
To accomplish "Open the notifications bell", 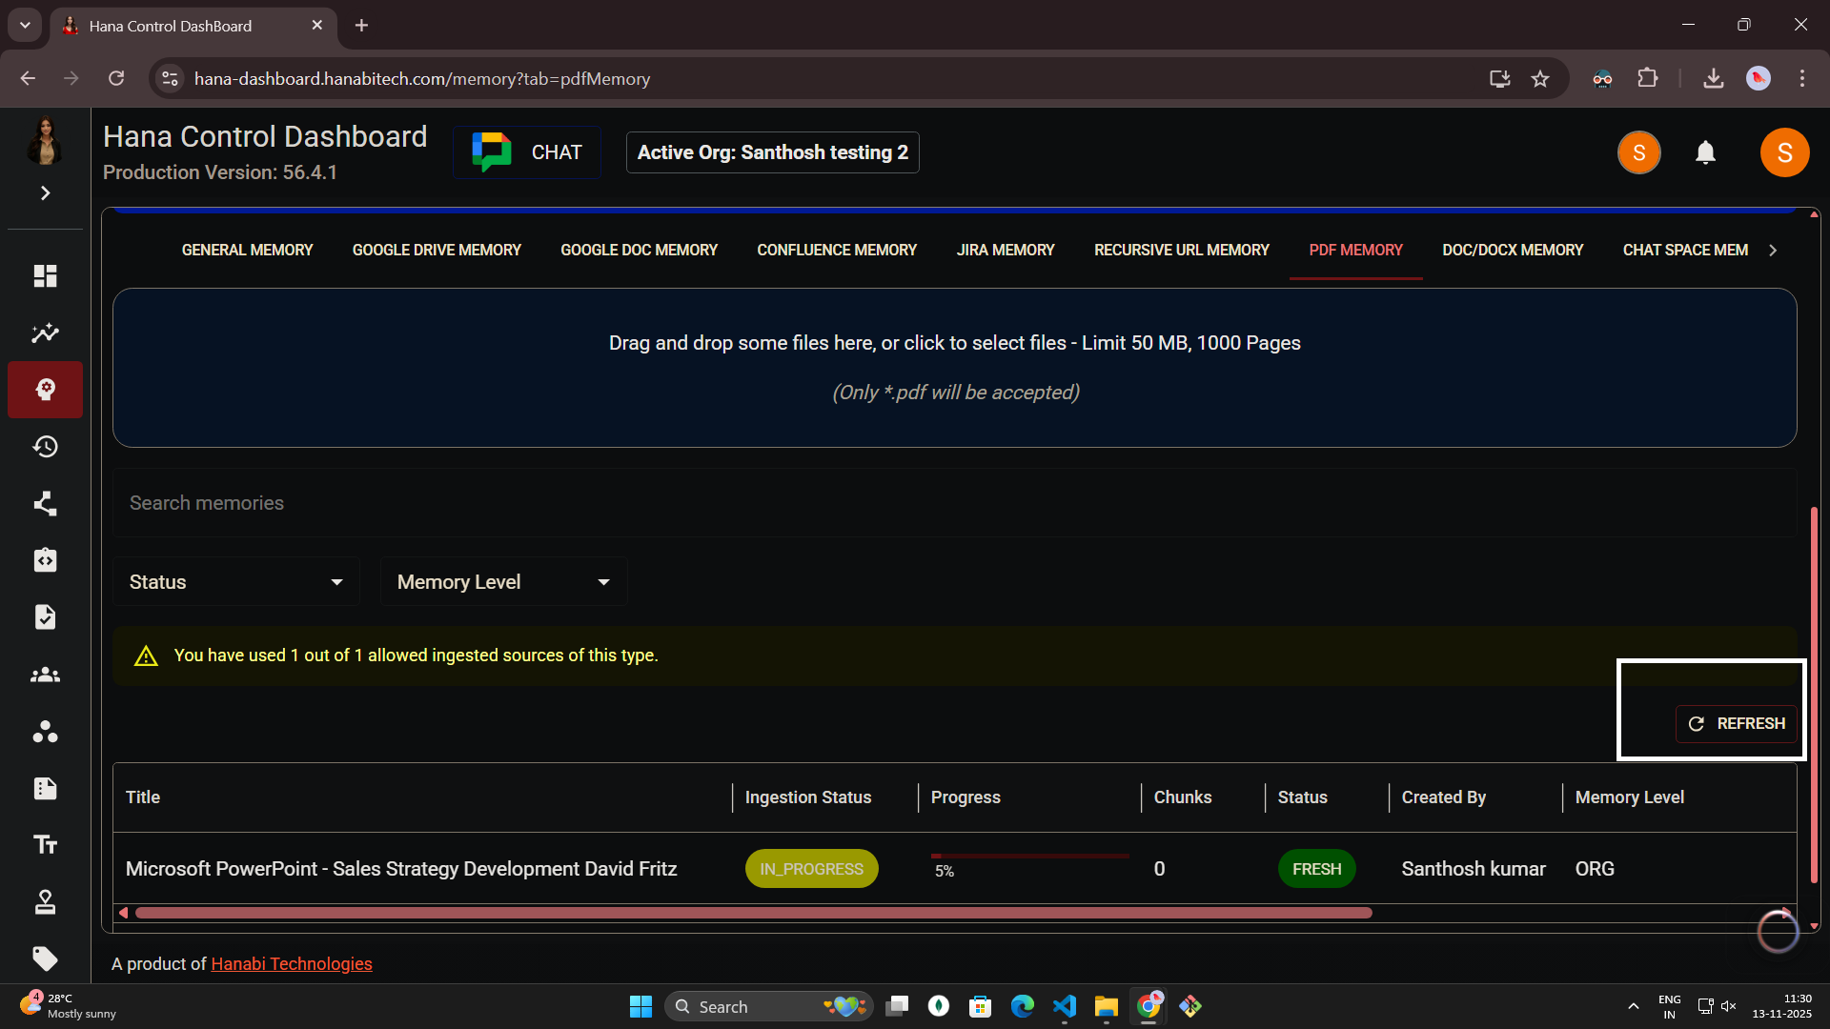I will [x=1705, y=151].
